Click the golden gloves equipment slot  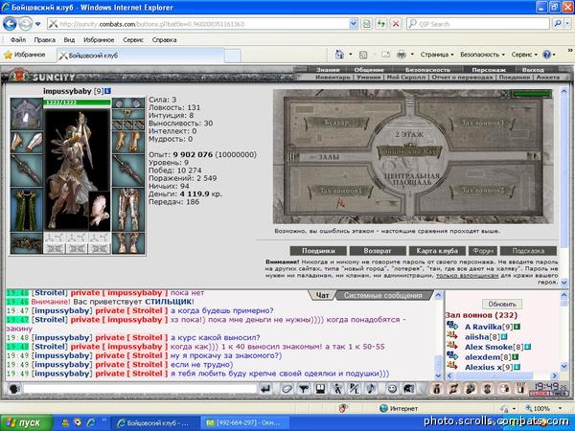(128, 142)
